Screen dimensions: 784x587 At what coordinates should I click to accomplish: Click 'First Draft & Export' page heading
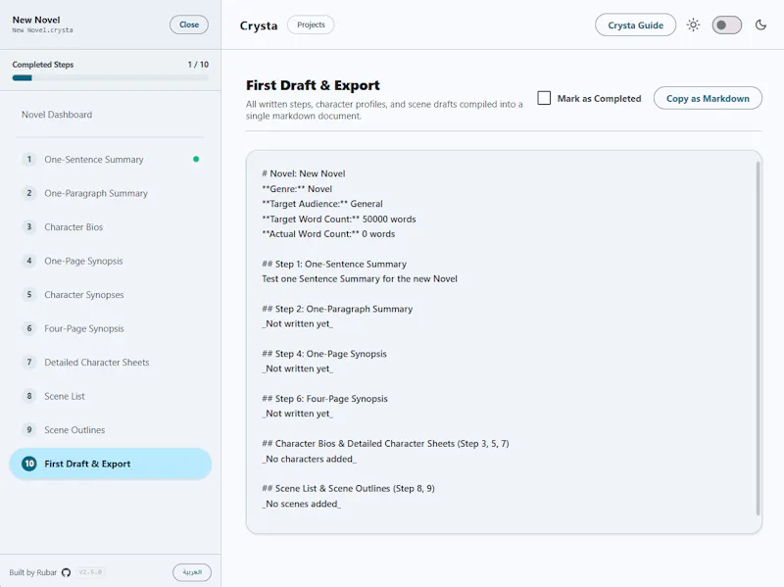[313, 85]
